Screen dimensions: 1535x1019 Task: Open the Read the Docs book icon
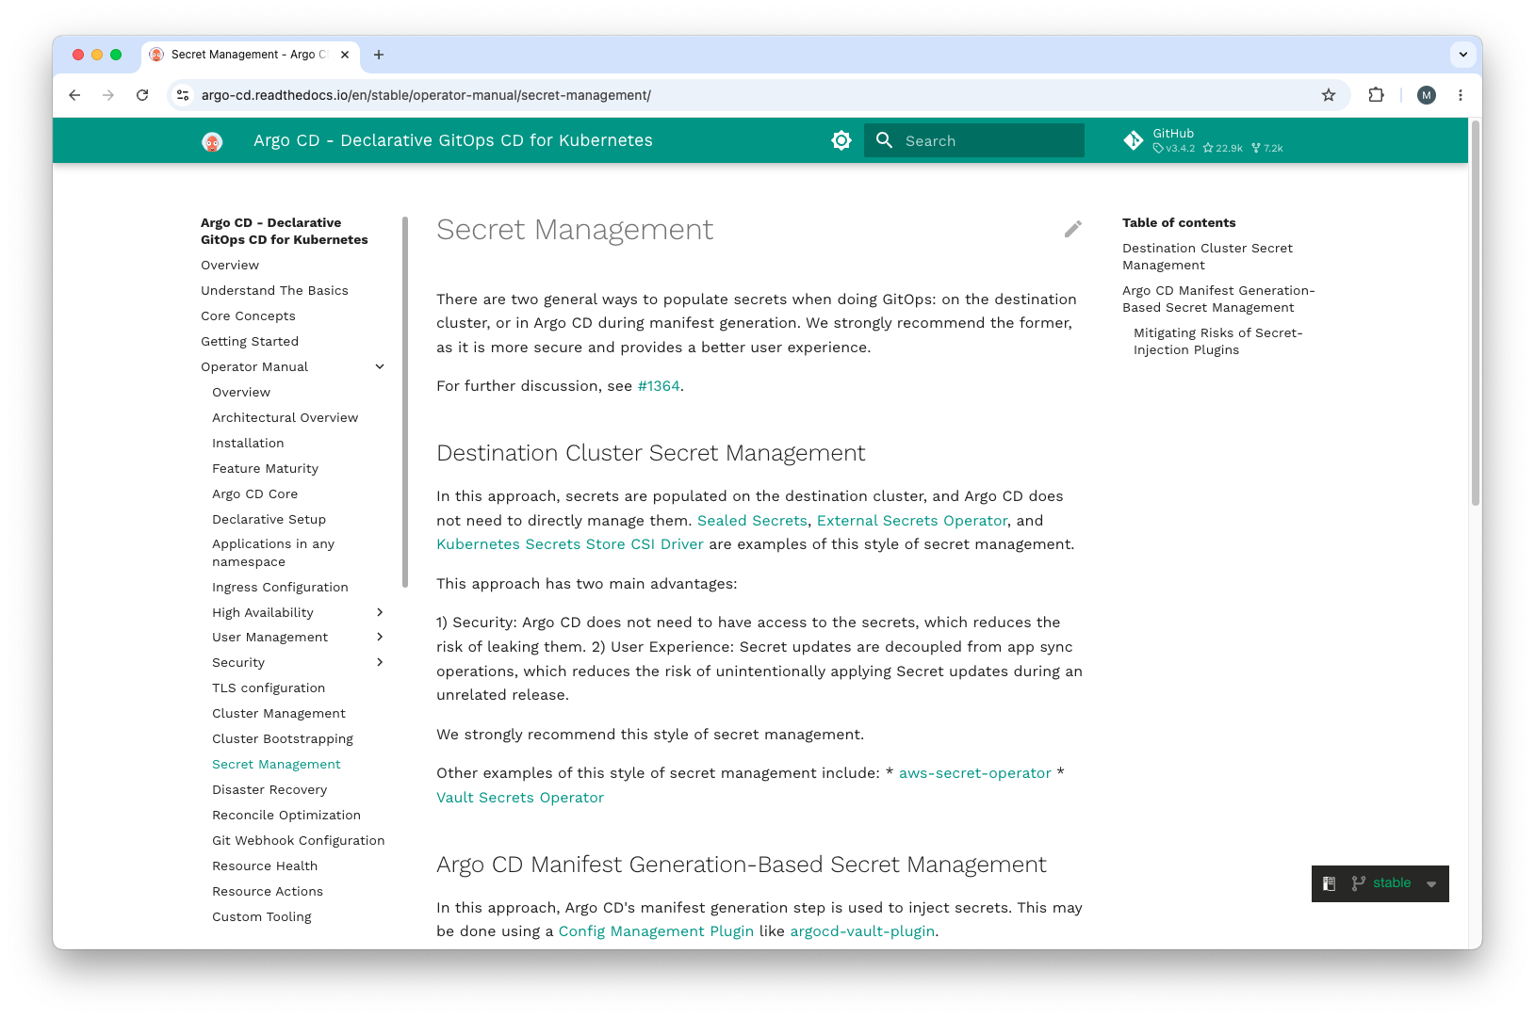click(1329, 883)
